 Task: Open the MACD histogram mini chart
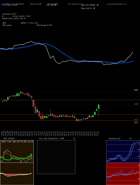17,174
